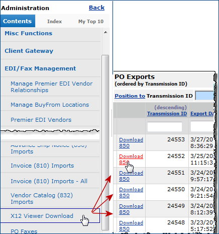Viewport: 219px width, 234px height.
Task: Expand the Client Gateway section
Action: (29, 51)
